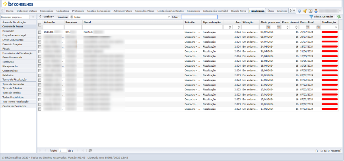Check the DEBORA row checkbox
The height and width of the screenshot is (161, 344).
click(x=40, y=32)
